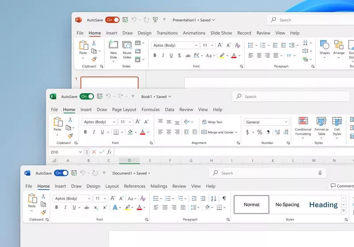Click Undo in Word title bar

(x=83, y=173)
